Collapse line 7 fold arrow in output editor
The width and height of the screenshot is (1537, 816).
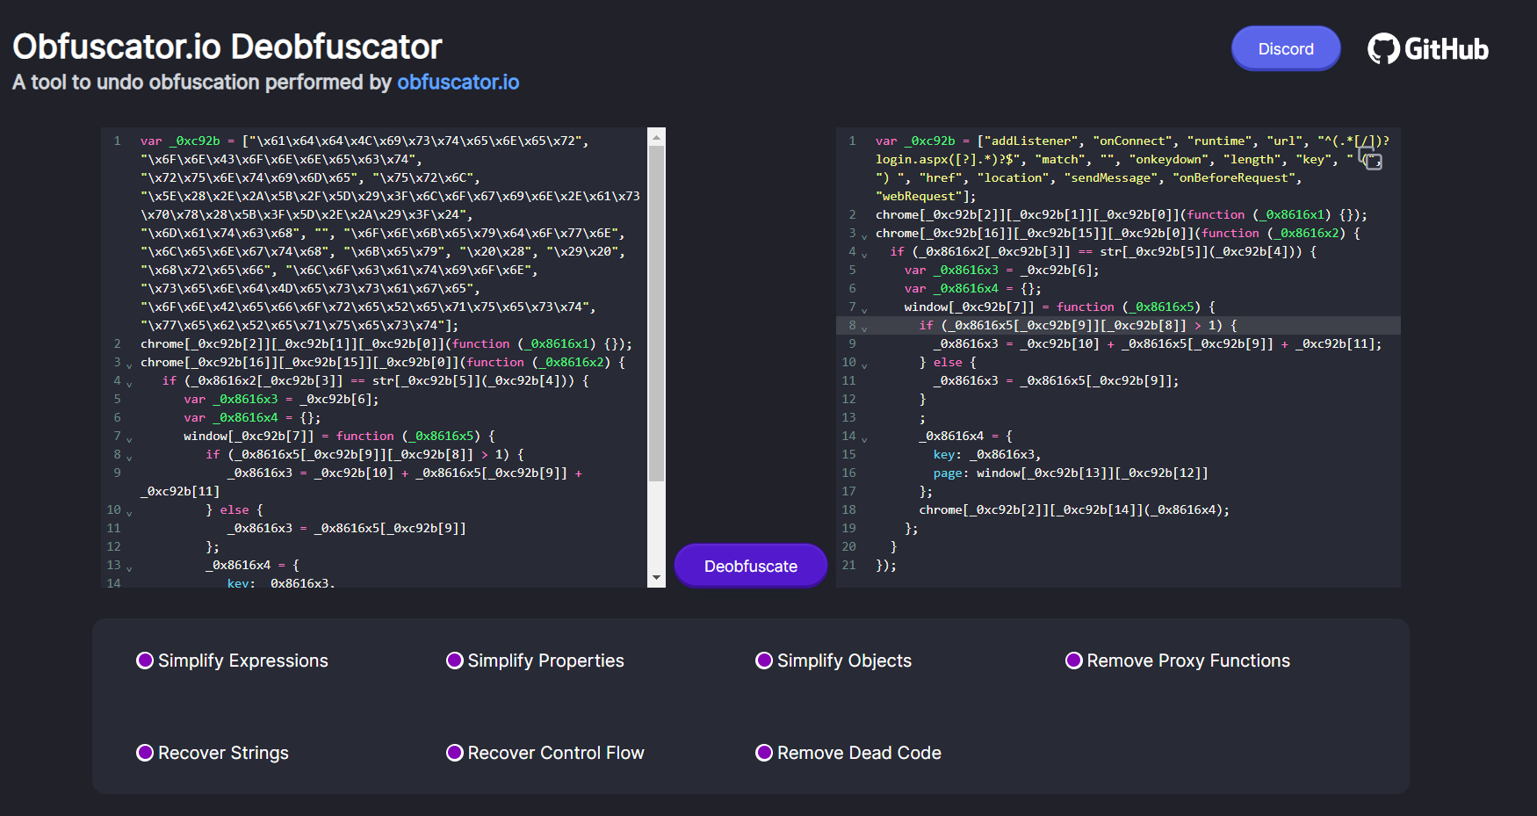[x=864, y=309]
